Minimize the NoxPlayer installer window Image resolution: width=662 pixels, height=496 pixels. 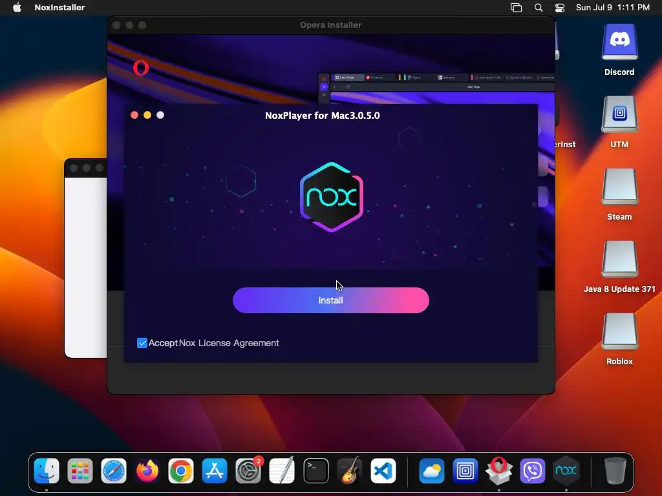point(147,115)
